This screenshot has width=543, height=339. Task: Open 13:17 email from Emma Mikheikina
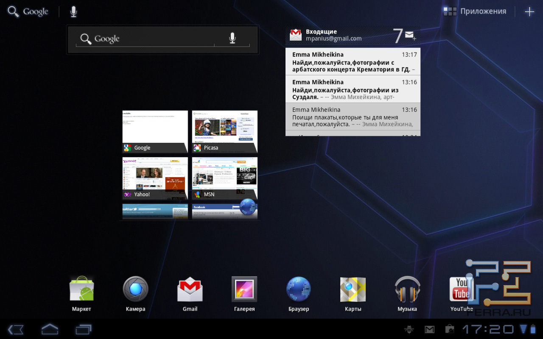tap(353, 62)
